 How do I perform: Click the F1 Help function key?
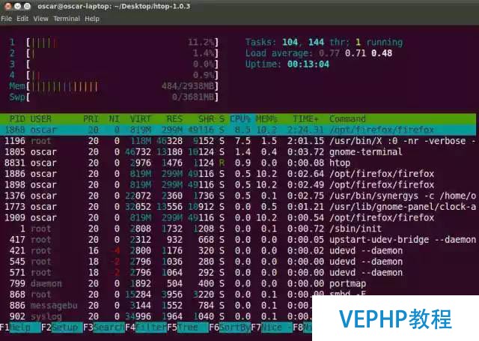20,328
